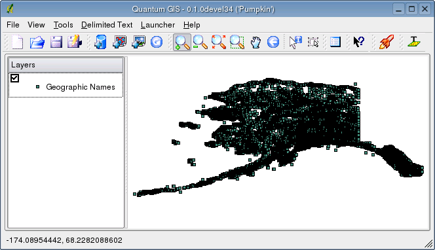Select the Zoom Out magnifier tool
Screen dimensions: 435x250
coord(200,42)
